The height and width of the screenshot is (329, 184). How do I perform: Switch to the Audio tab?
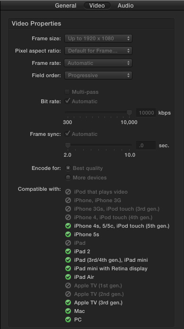click(125, 6)
